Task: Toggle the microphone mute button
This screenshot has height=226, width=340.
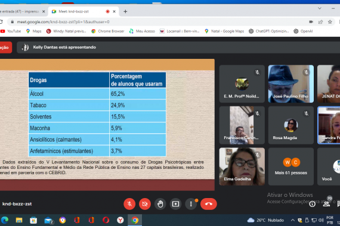Action: pos(129,204)
